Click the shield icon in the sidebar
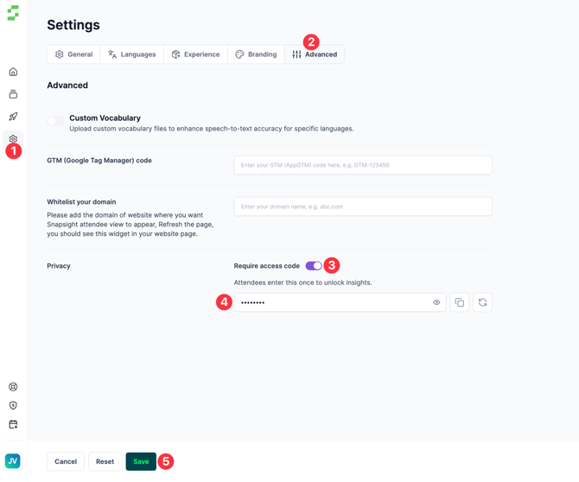 click(x=13, y=405)
